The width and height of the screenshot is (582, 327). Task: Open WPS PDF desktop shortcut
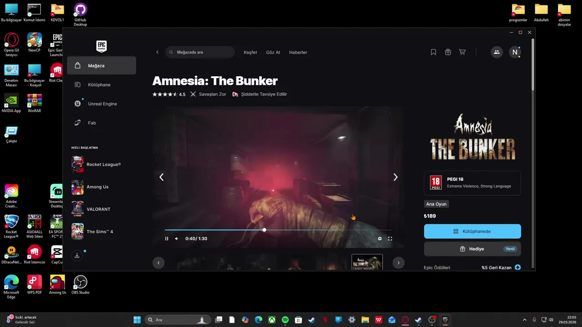point(35,285)
